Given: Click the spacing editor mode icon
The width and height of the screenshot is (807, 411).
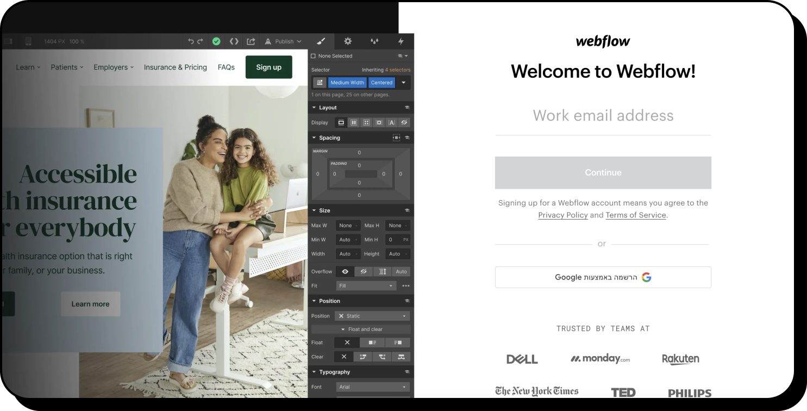Looking at the screenshot, I should [x=396, y=138].
